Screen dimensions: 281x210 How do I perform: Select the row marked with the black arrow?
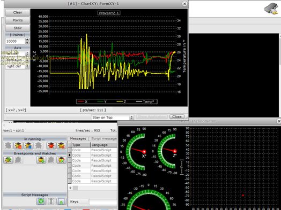92,155
